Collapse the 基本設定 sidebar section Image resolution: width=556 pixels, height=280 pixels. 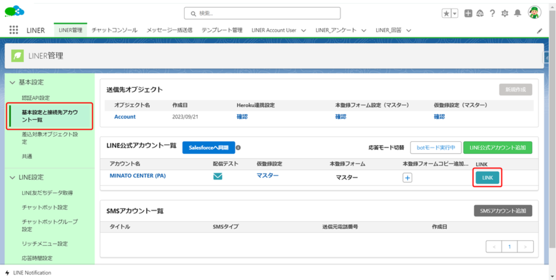tap(12, 82)
